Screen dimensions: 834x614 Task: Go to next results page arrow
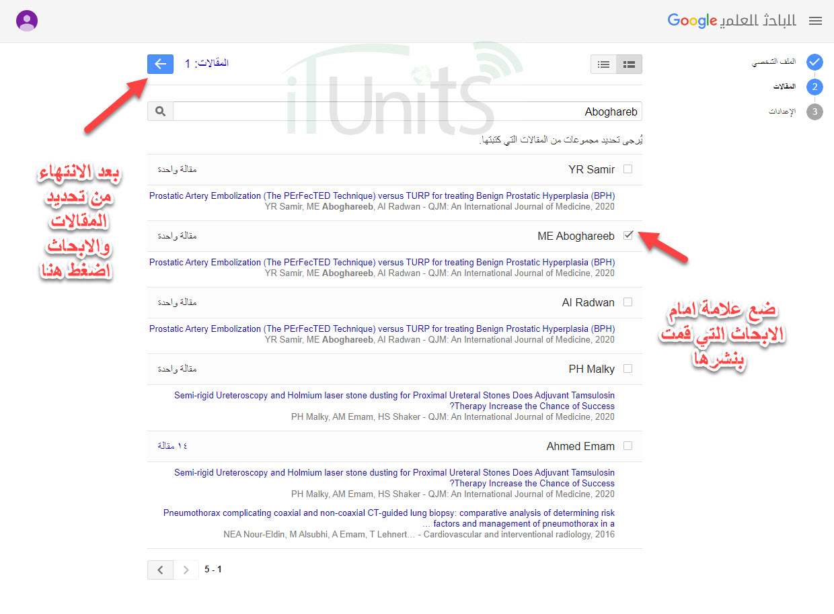[x=186, y=570]
